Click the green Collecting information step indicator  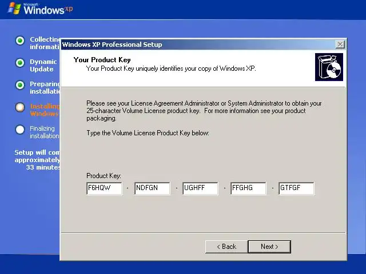tap(20, 41)
